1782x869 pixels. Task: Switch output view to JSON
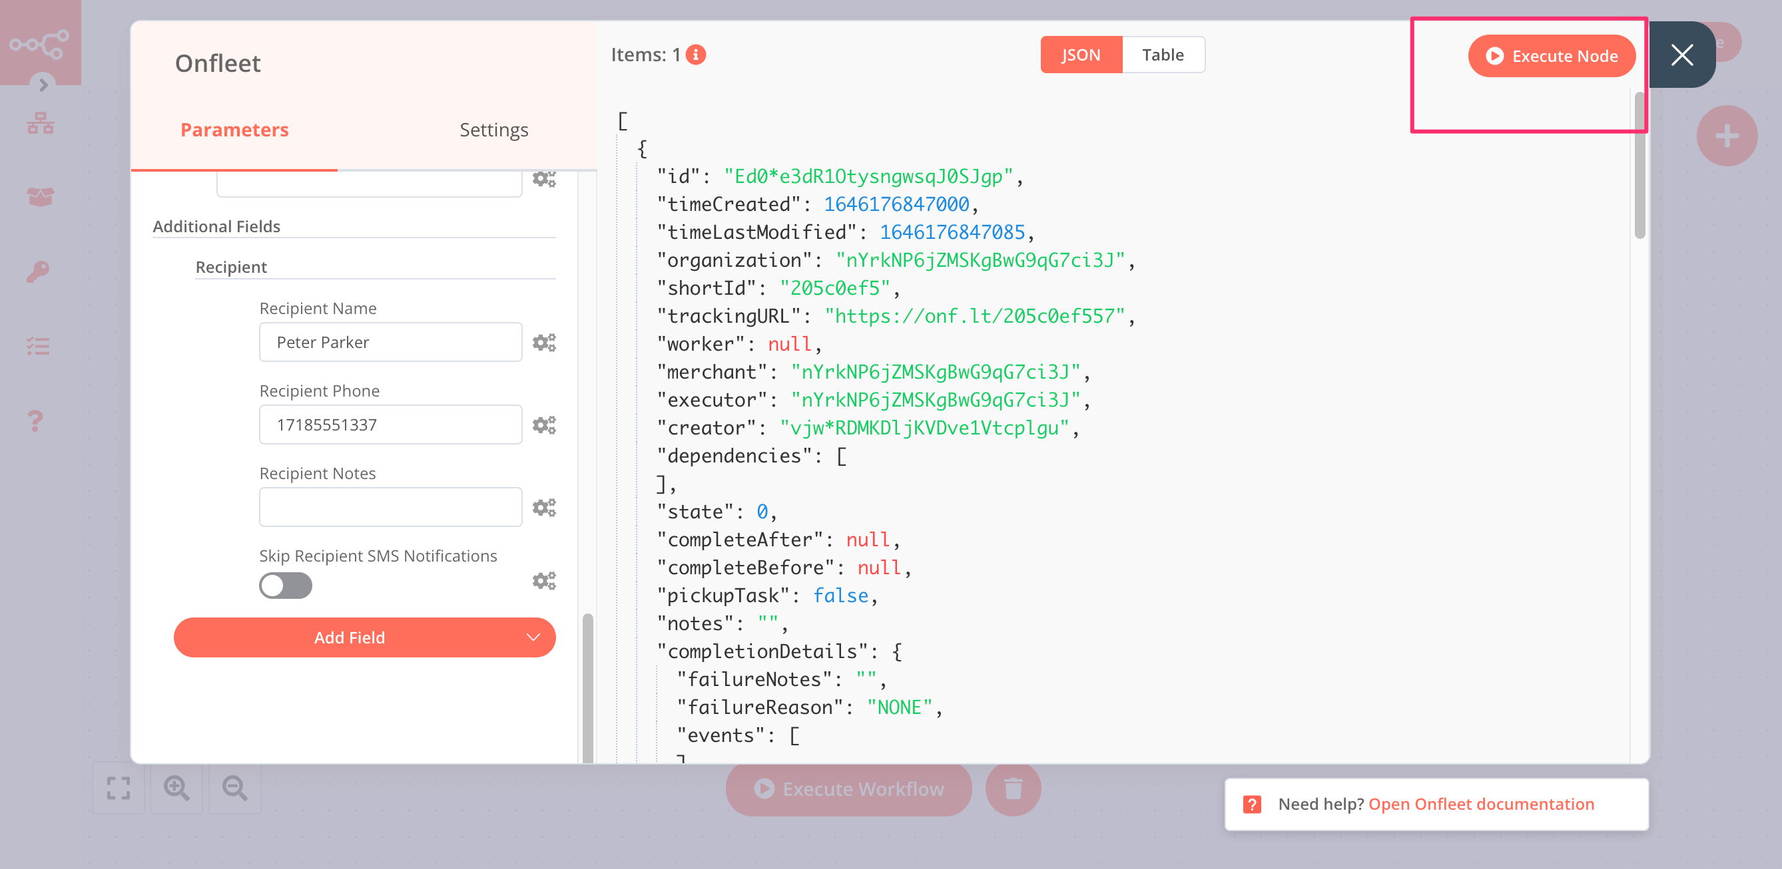(1081, 55)
